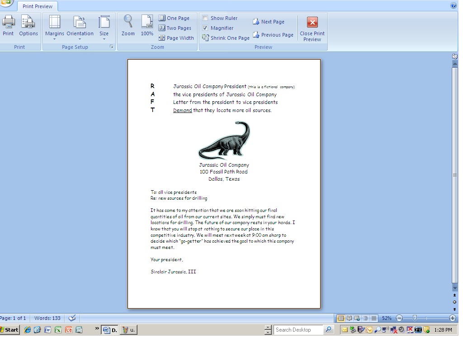The height and width of the screenshot is (347, 463).
Task: Open the Margins dropdown
Action: click(55, 28)
